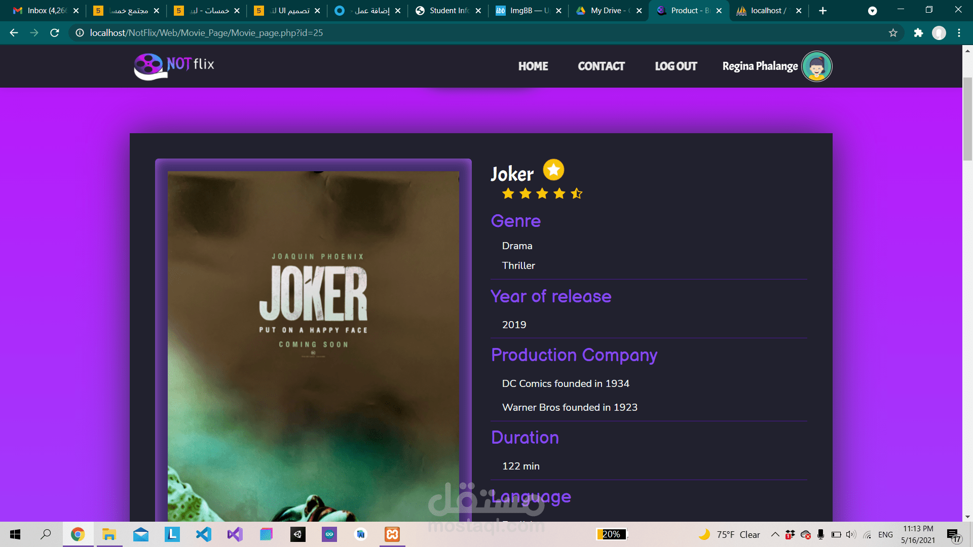Click the Joker movie poster image

click(313, 344)
